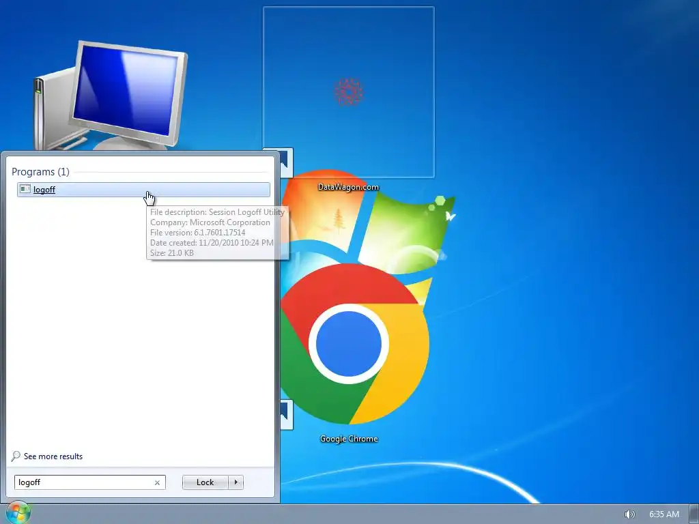699x524 pixels.
Task: Click the Programs (1) results header
Action: (40, 171)
